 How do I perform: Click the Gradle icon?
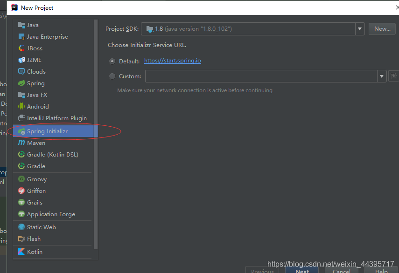(21, 166)
